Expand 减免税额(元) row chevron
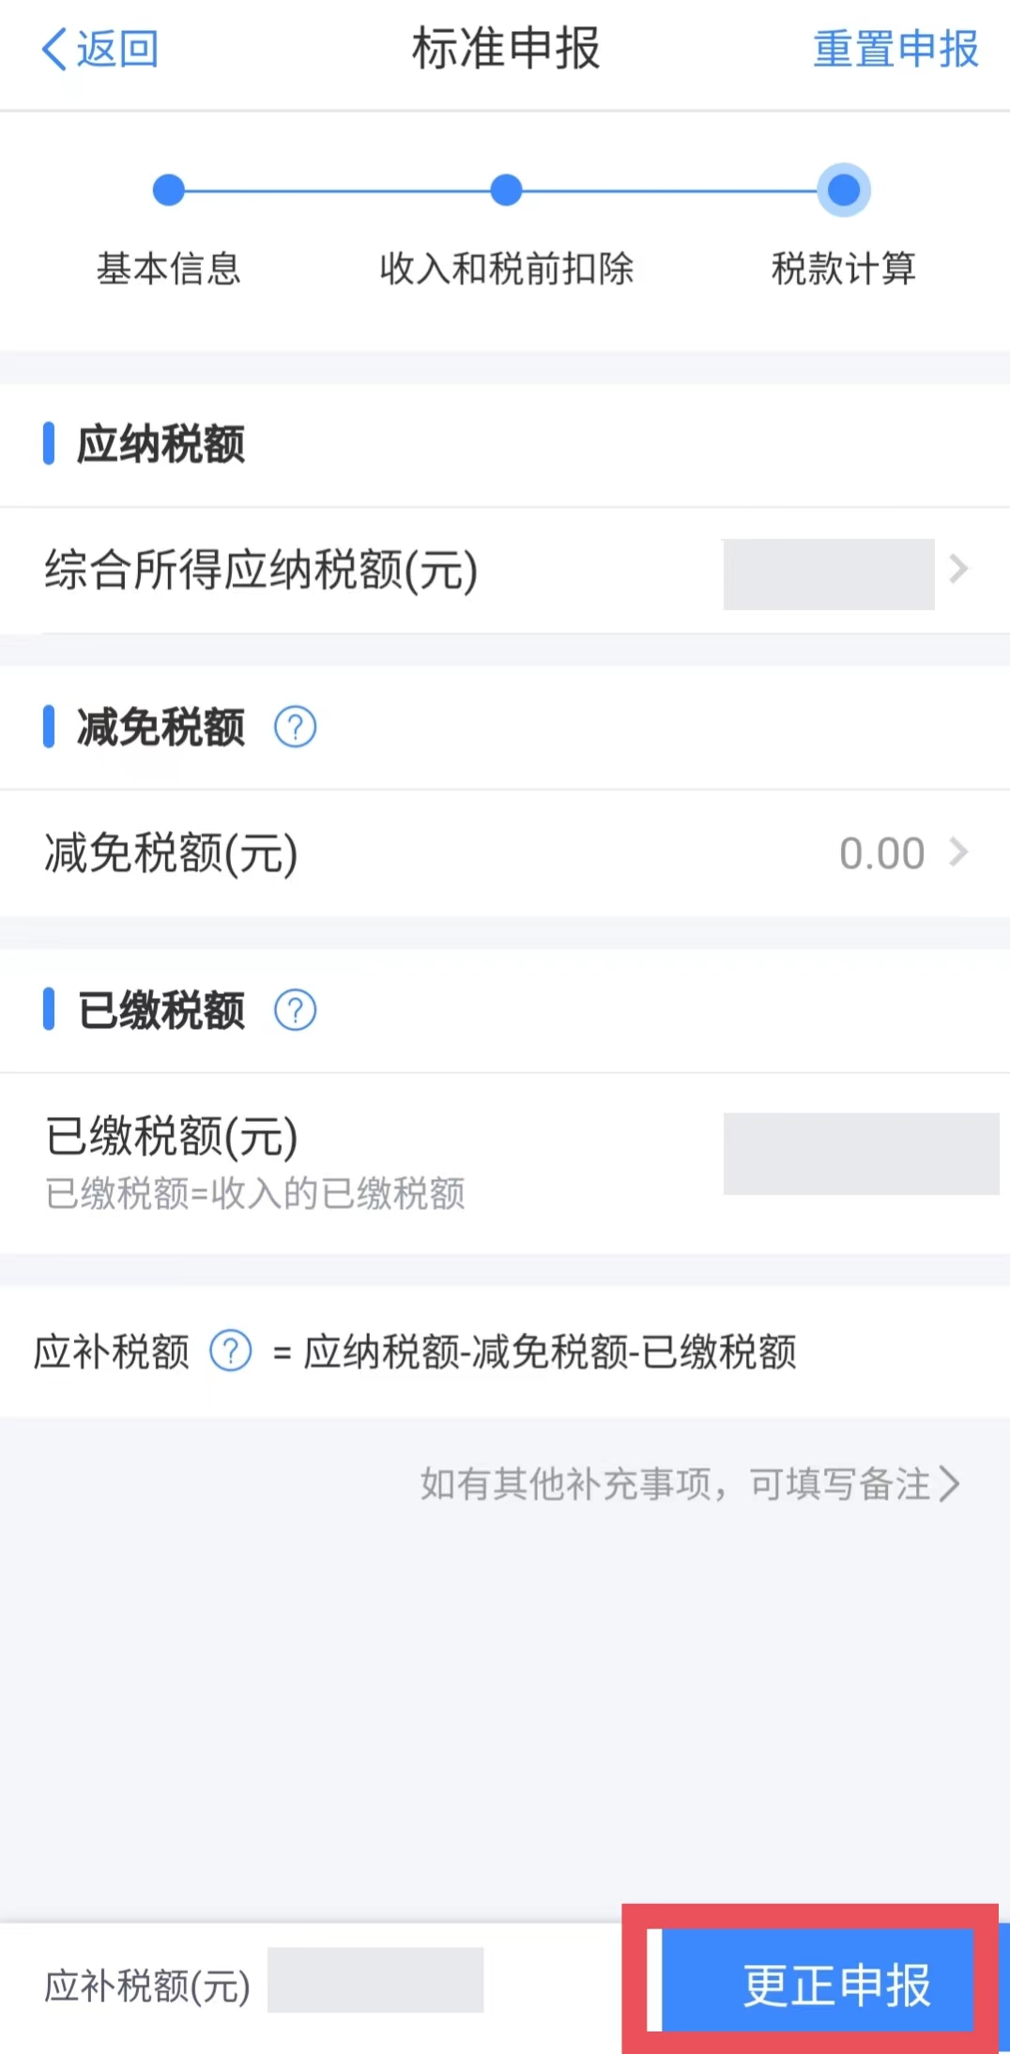This screenshot has height=2054, width=1010. point(958,852)
